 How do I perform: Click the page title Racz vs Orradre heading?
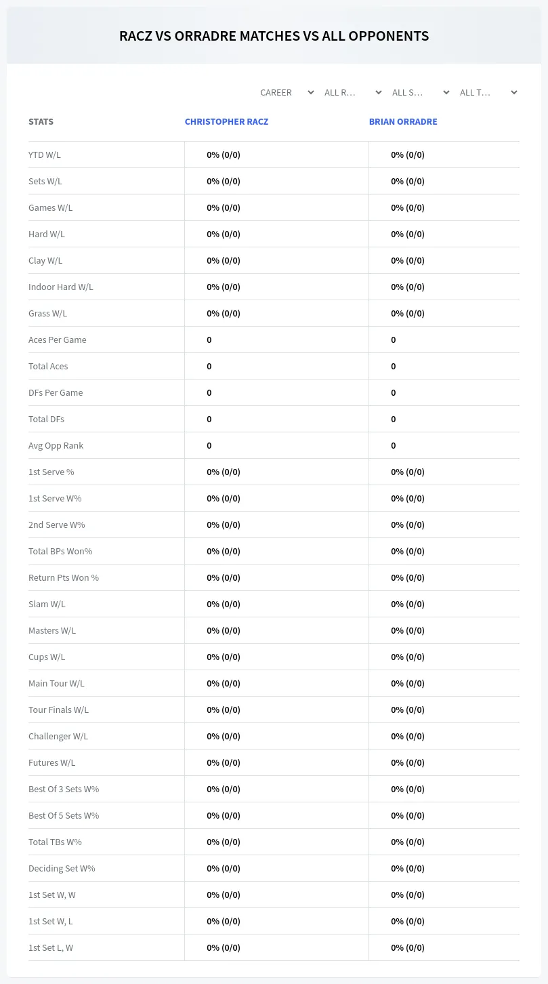coord(274,36)
